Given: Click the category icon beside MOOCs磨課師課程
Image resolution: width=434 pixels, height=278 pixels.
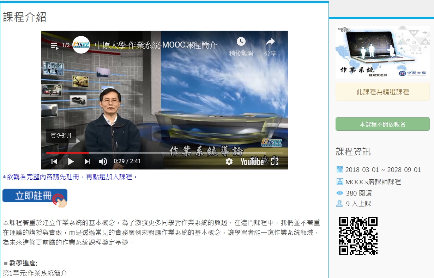Looking at the screenshot, I should [340, 182].
